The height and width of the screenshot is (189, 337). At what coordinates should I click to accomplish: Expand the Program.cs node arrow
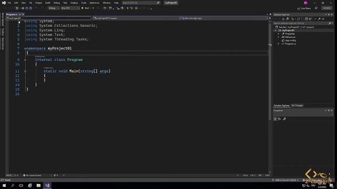coord(279,44)
